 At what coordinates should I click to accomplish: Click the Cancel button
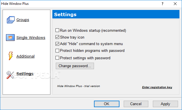[136, 104]
